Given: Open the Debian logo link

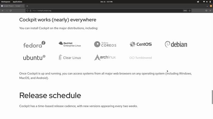Looking at the screenshot, I should (x=176, y=44).
